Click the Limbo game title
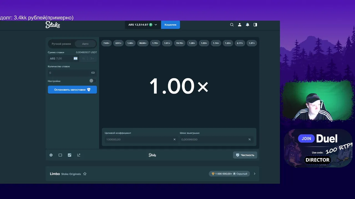355x199 pixels. click(55, 174)
